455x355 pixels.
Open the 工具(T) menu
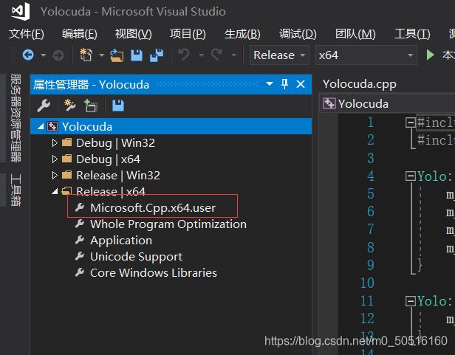pyautogui.click(x=412, y=34)
